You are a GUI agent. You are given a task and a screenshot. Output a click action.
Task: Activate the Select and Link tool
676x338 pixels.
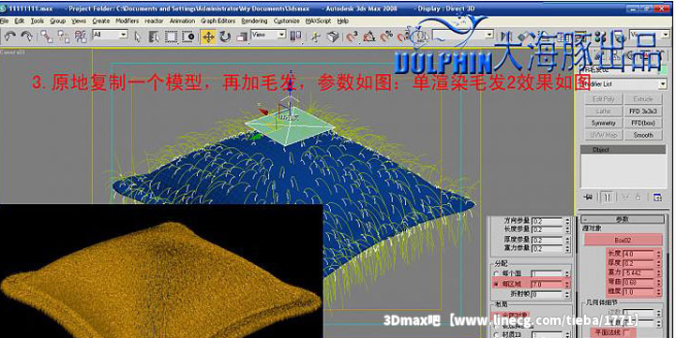point(47,37)
